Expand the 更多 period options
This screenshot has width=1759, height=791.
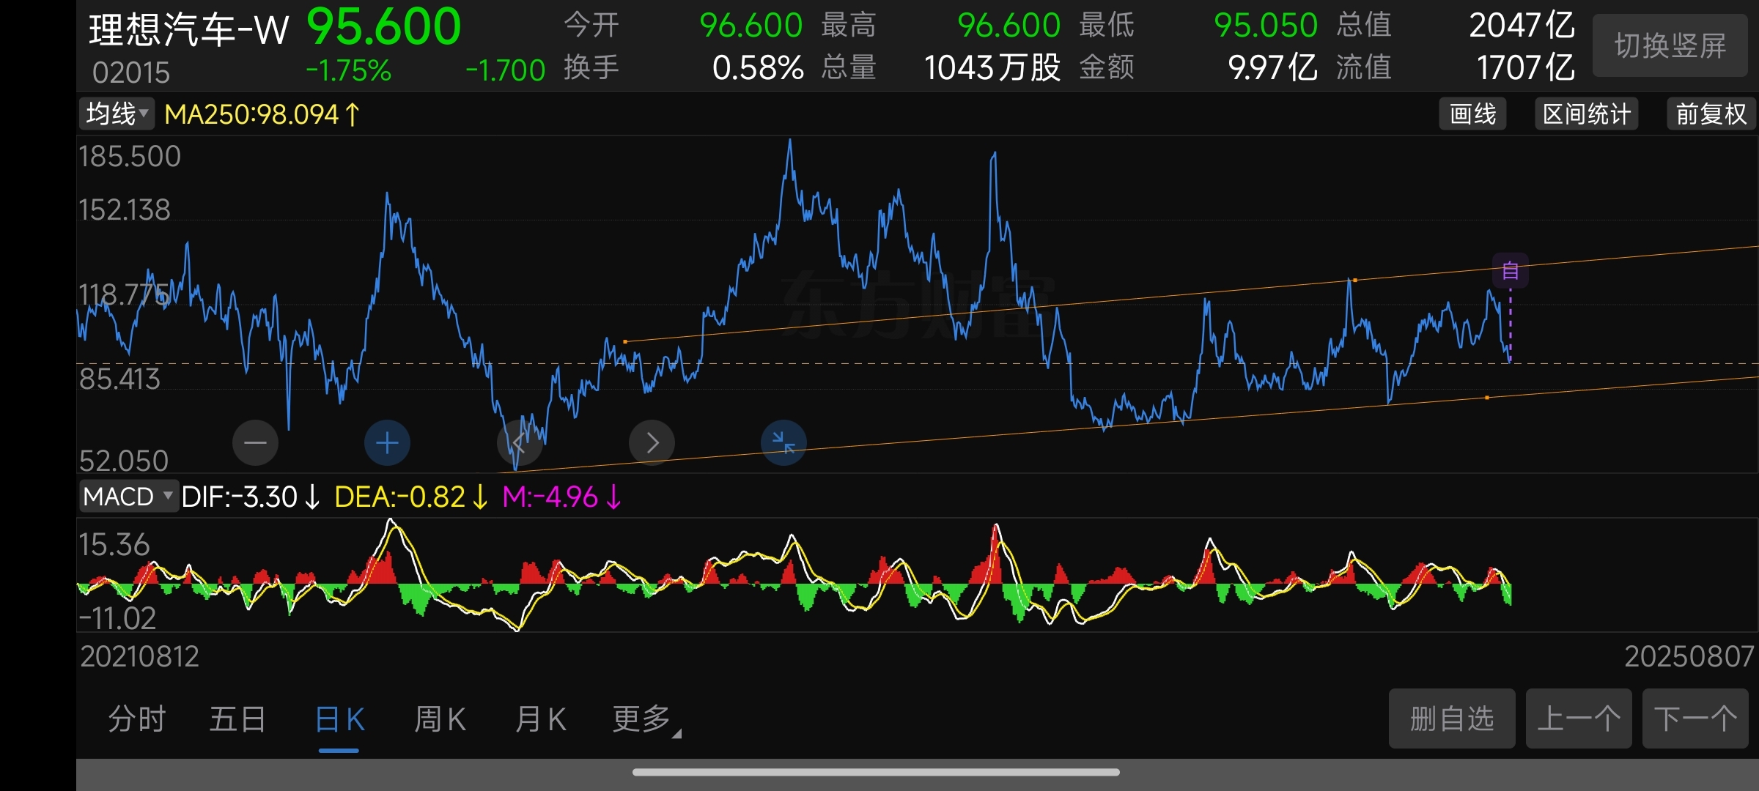coord(646,719)
